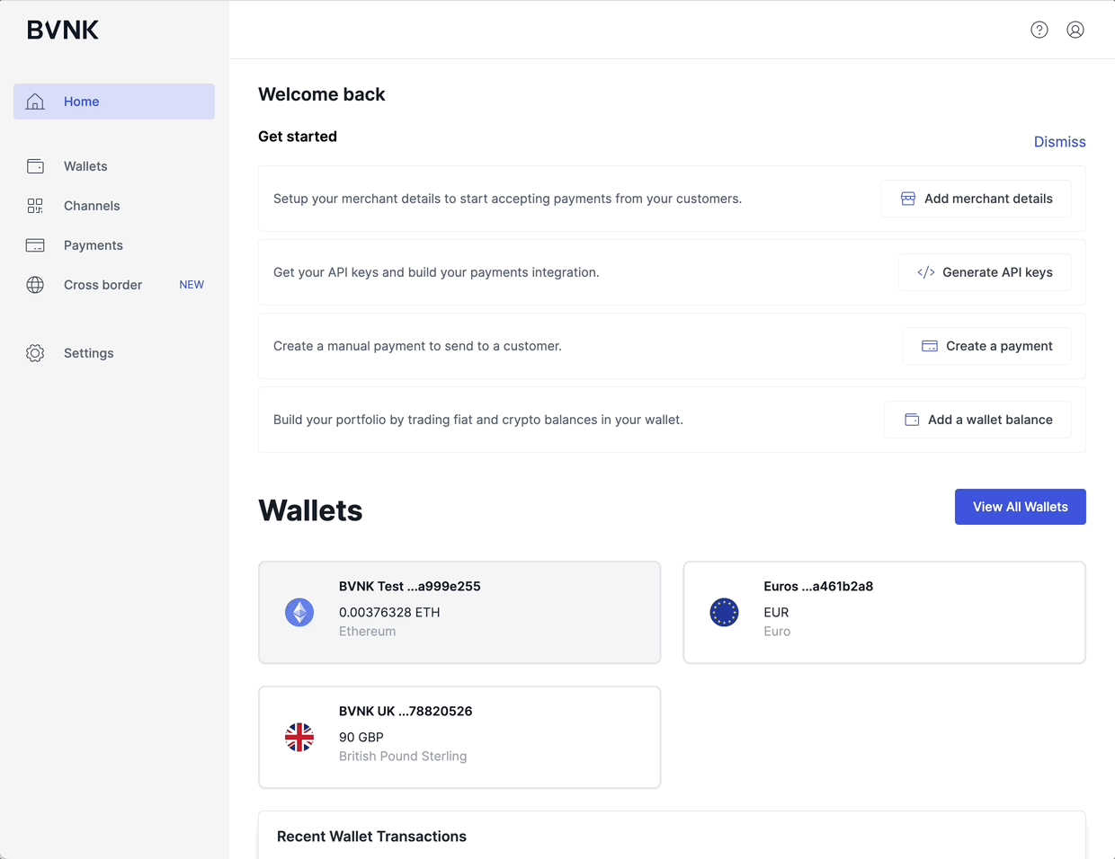Click the EU flag icon on Euros wallet

click(724, 613)
